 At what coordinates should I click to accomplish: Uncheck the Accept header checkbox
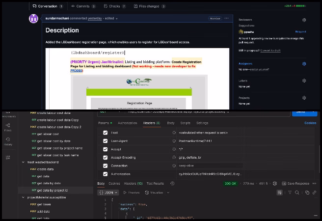pyautogui.click(x=106, y=149)
